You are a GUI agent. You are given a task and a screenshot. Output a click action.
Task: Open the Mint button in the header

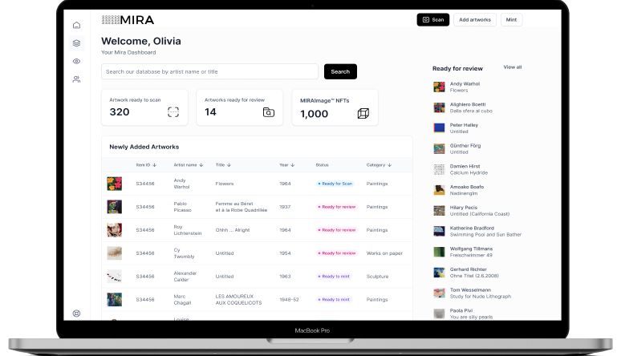[x=510, y=19]
